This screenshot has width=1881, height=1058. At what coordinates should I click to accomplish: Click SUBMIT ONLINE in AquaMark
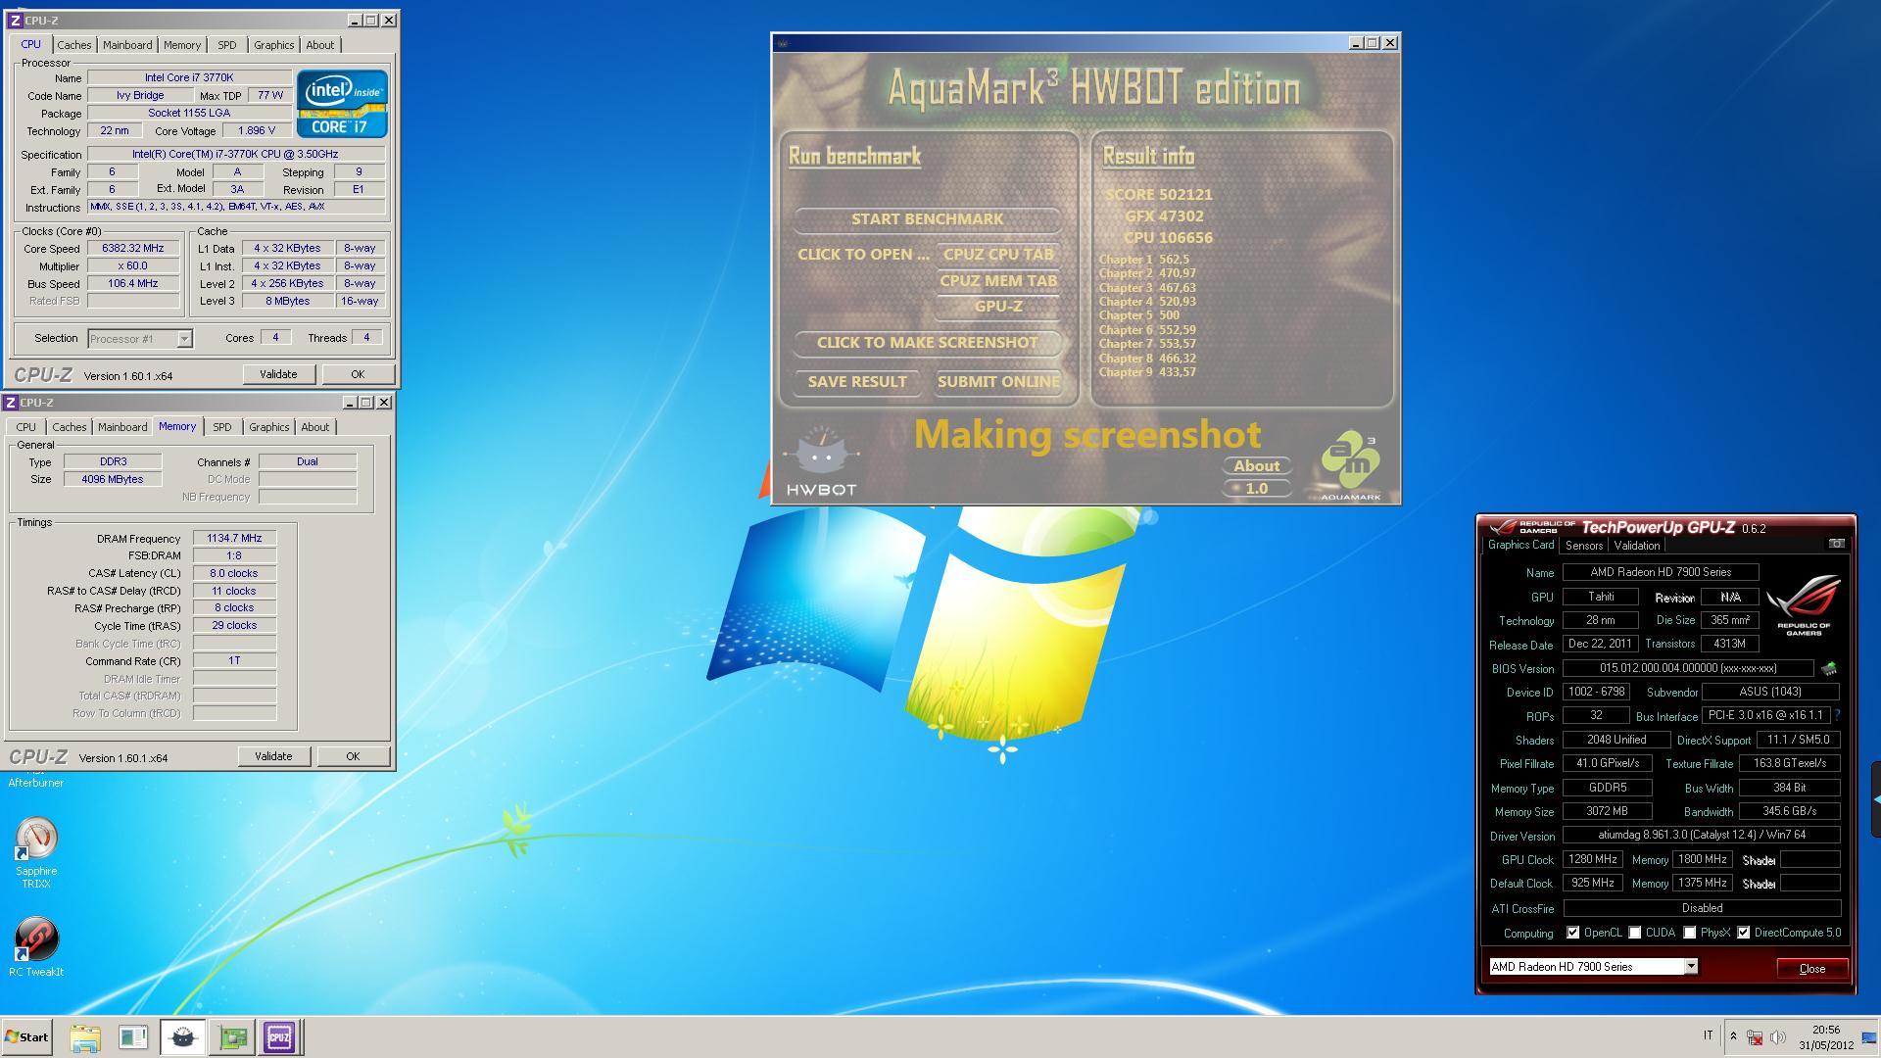(997, 382)
